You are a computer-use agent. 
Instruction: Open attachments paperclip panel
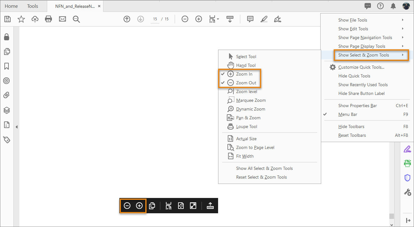(7, 95)
